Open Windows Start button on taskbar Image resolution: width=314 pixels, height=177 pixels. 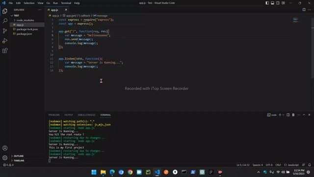tap(94, 172)
